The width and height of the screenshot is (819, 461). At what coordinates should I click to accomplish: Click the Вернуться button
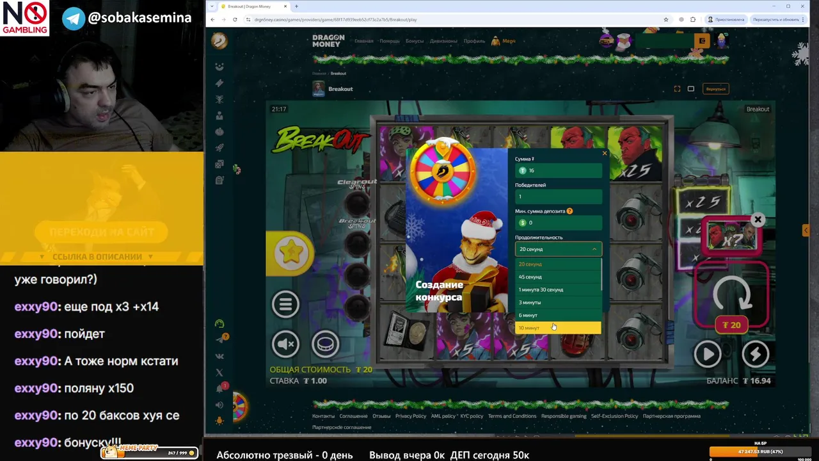pyautogui.click(x=716, y=89)
